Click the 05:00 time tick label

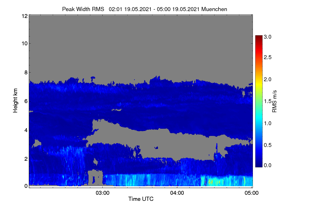252,193
